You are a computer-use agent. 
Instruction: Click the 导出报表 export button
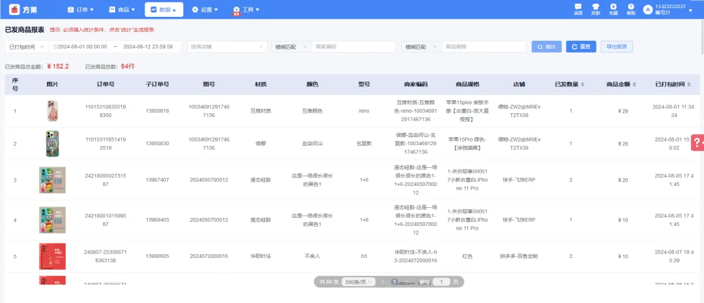click(x=616, y=47)
